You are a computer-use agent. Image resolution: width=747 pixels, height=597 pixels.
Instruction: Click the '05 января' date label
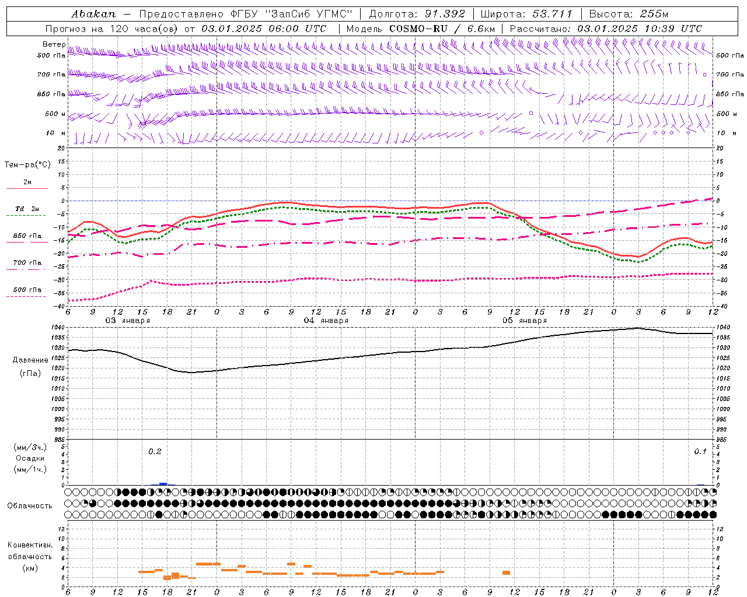tap(525, 321)
